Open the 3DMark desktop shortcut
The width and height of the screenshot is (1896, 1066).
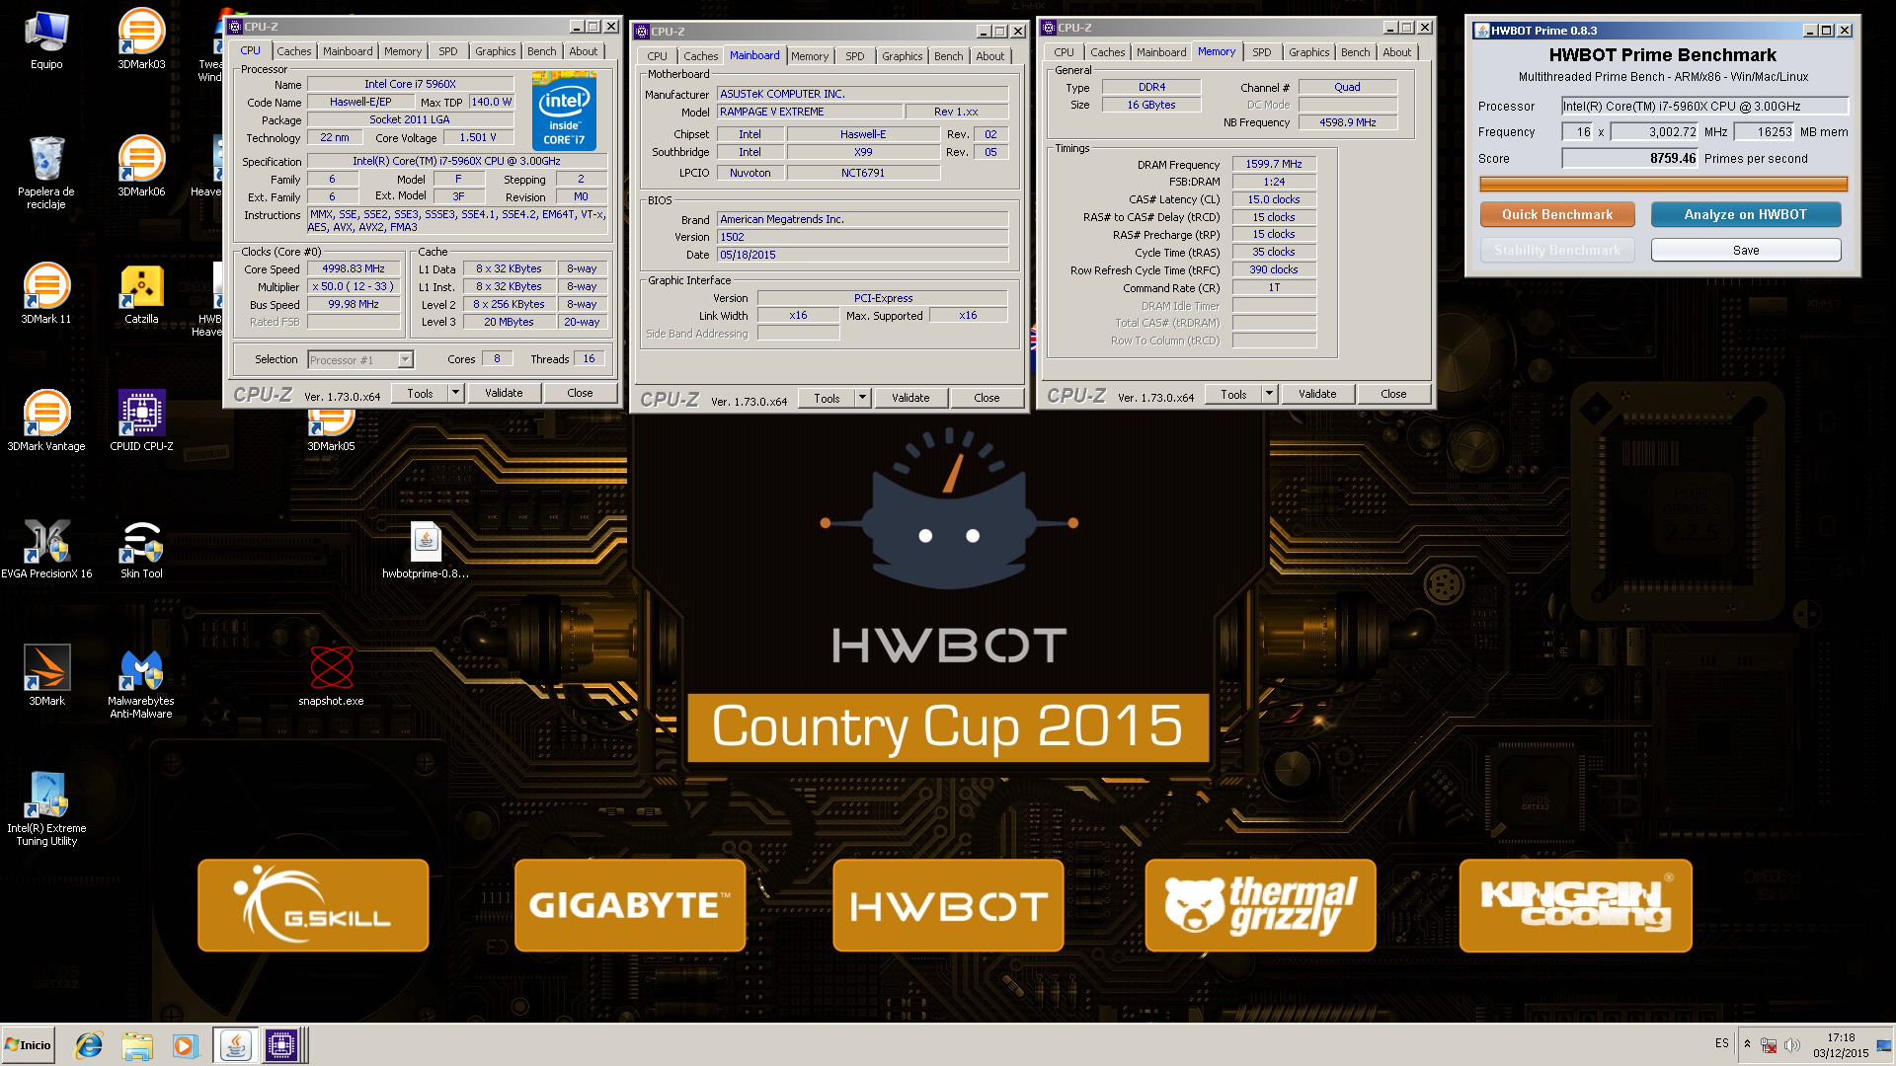click(x=46, y=675)
